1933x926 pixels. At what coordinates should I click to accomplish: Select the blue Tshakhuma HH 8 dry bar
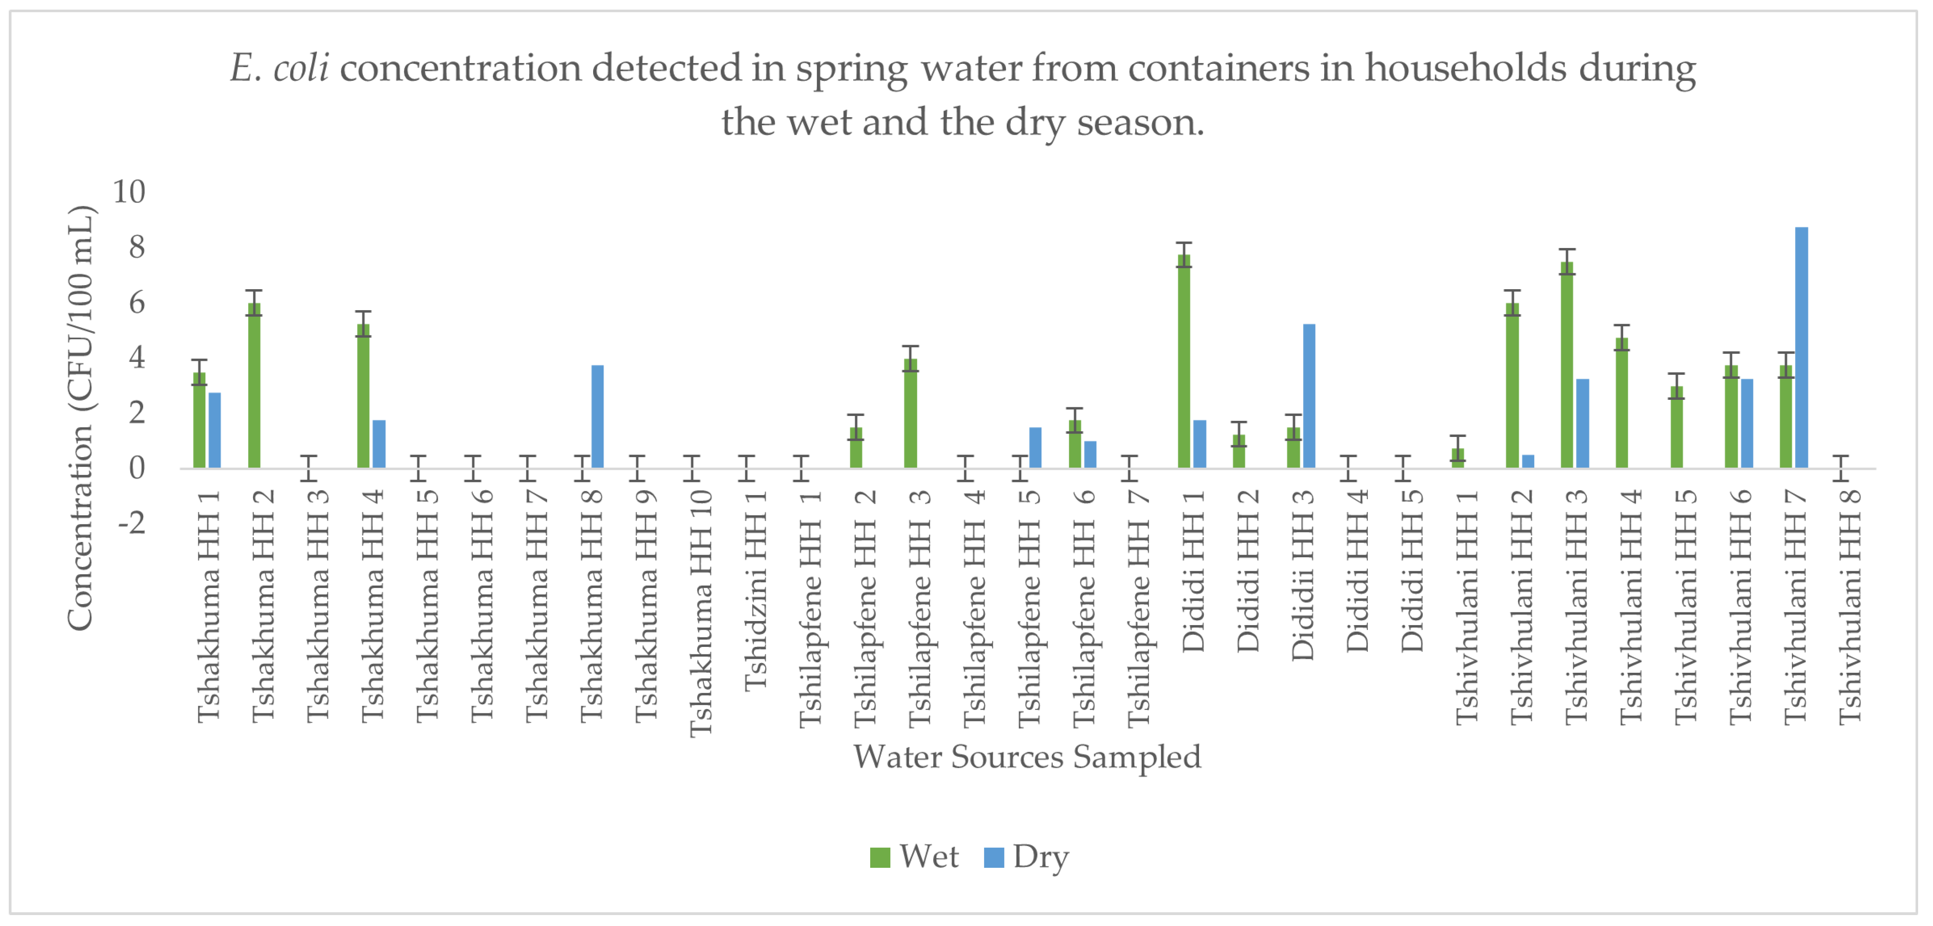tap(597, 417)
